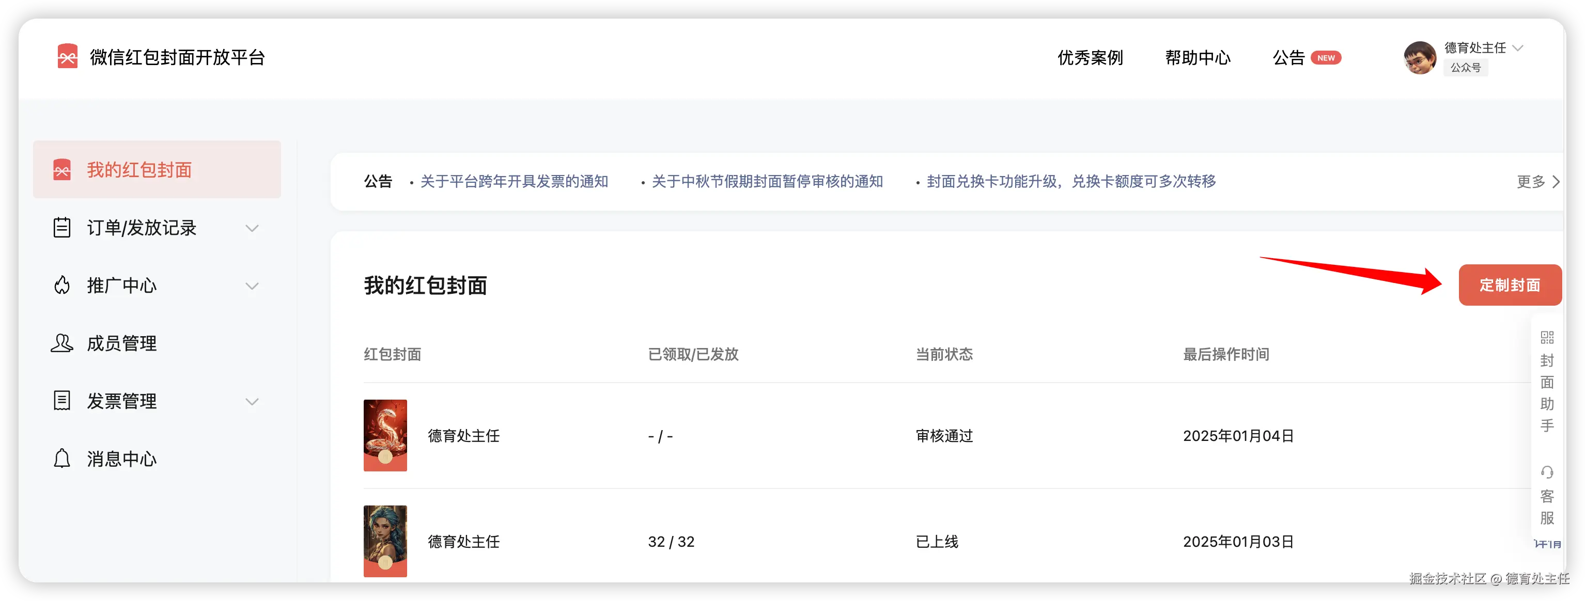Viewport: 1585px width, 601px height.
Task: Click the 更多 arrow for more announcements
Action: click(1556, 182)
